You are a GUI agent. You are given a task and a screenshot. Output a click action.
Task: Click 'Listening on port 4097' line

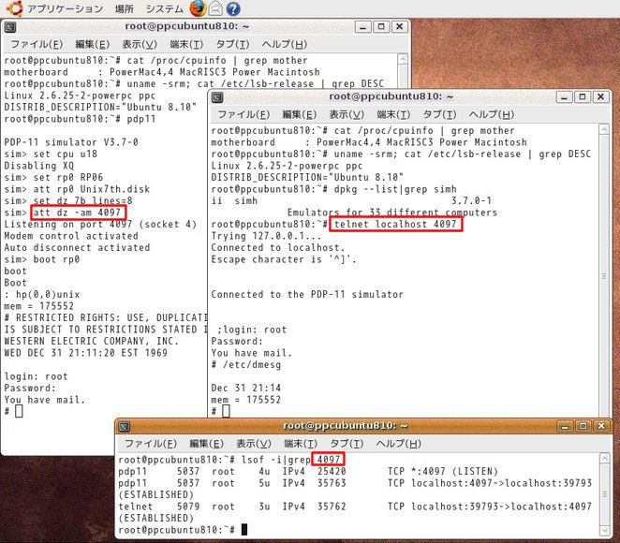tap(100, 225)
